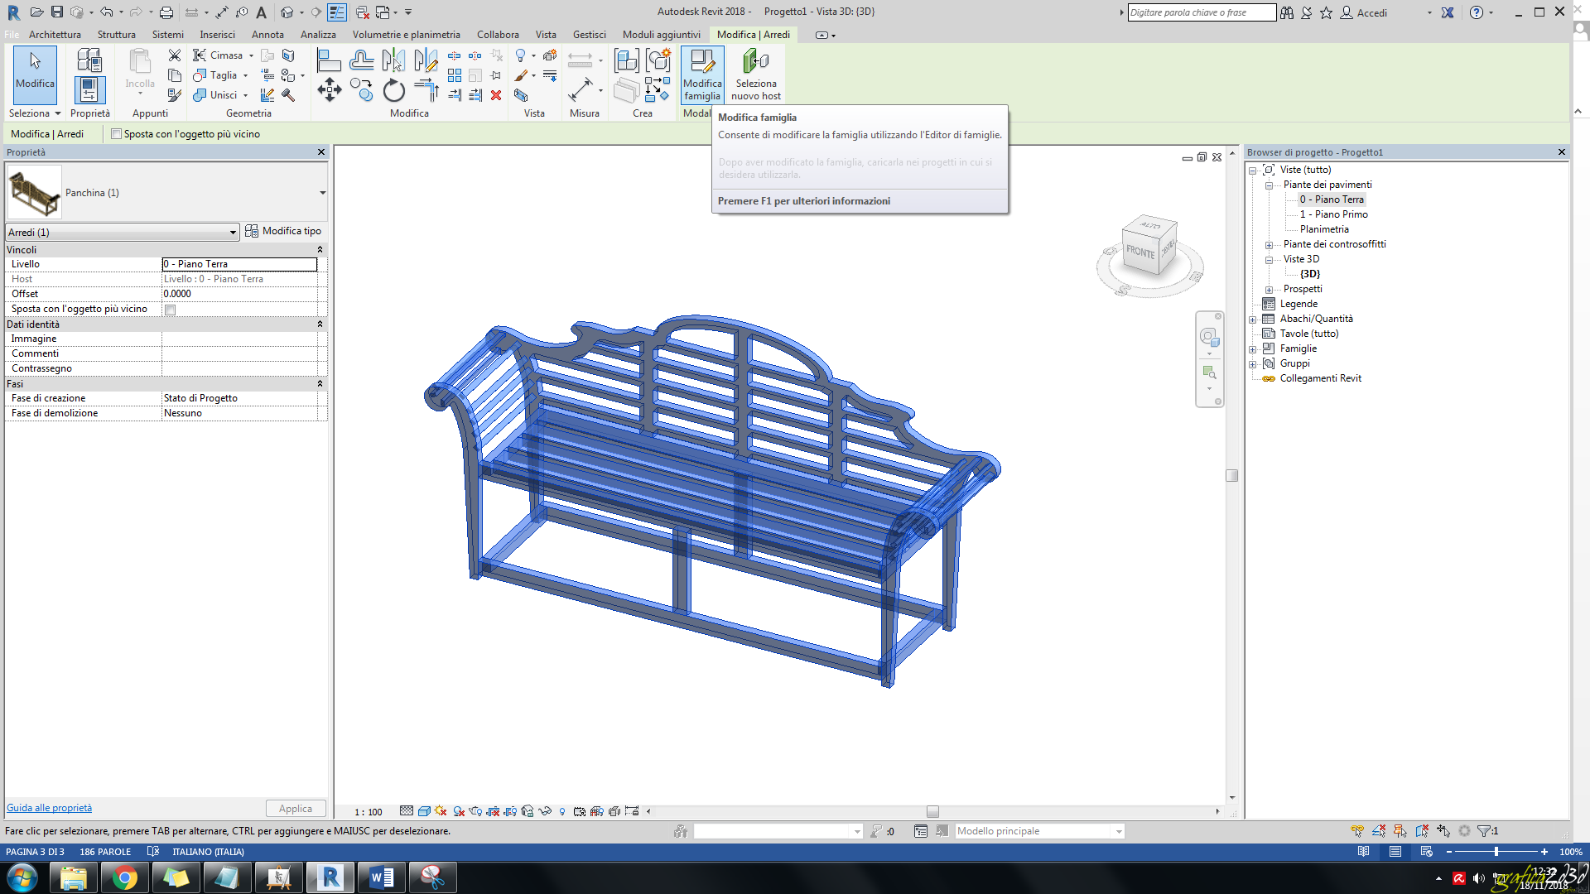The height and width of the screenshot is (894, 1590).
Task: Check Sposta con l'oggetto più vicino option
Action: click(x=170, y=309)
